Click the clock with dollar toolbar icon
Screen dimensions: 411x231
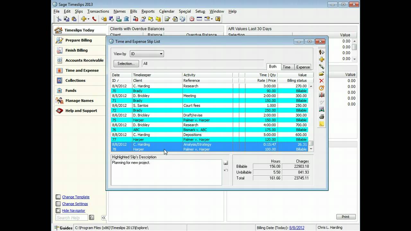104,19
